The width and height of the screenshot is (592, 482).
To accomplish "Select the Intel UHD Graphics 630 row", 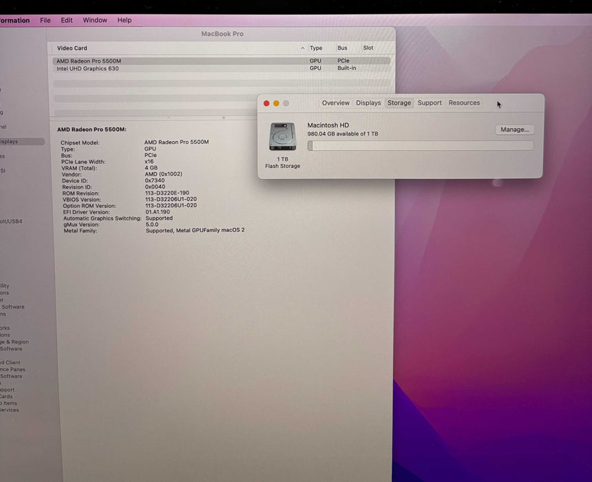I will click(x=221, y=68).
